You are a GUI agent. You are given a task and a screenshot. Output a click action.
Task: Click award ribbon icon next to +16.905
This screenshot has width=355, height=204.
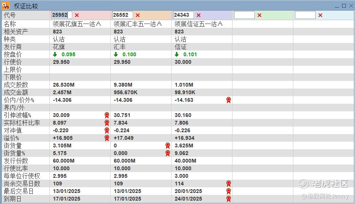[107, 138]
